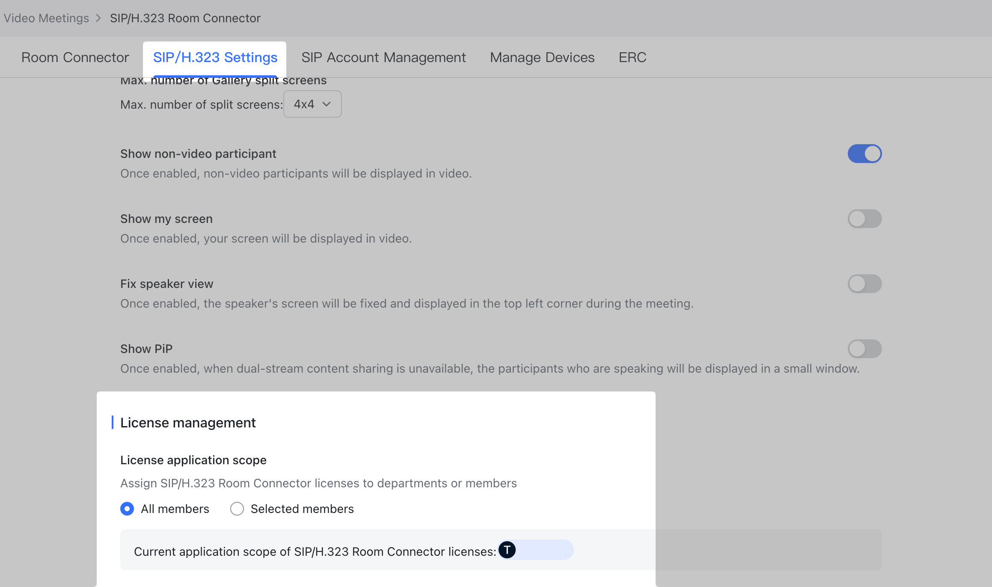Enable the "Show my screen" toggle

(864, 219)
